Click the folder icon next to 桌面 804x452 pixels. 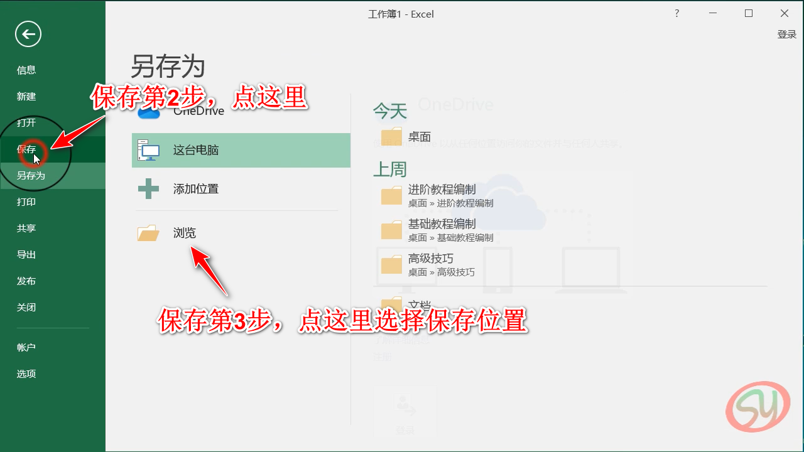click(x=391, y=136)
